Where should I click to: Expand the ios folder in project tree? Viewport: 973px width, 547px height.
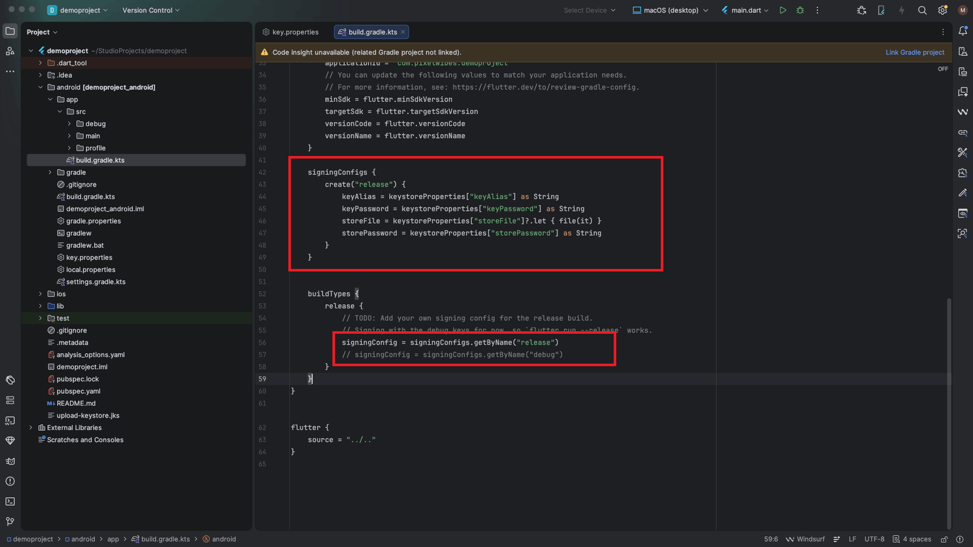click(x=41, y=294)
